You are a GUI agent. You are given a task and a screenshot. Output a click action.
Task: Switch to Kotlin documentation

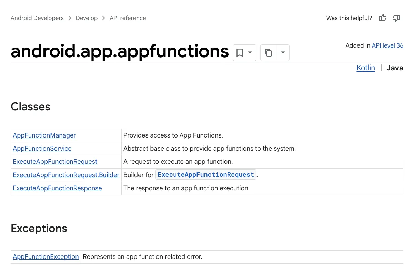[366, 68]
